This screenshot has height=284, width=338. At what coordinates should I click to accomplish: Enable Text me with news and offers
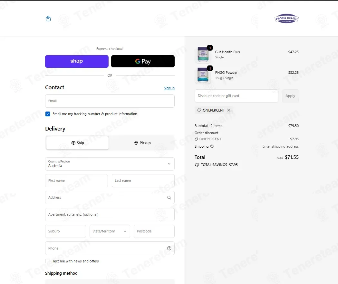(x=48, y=261)
